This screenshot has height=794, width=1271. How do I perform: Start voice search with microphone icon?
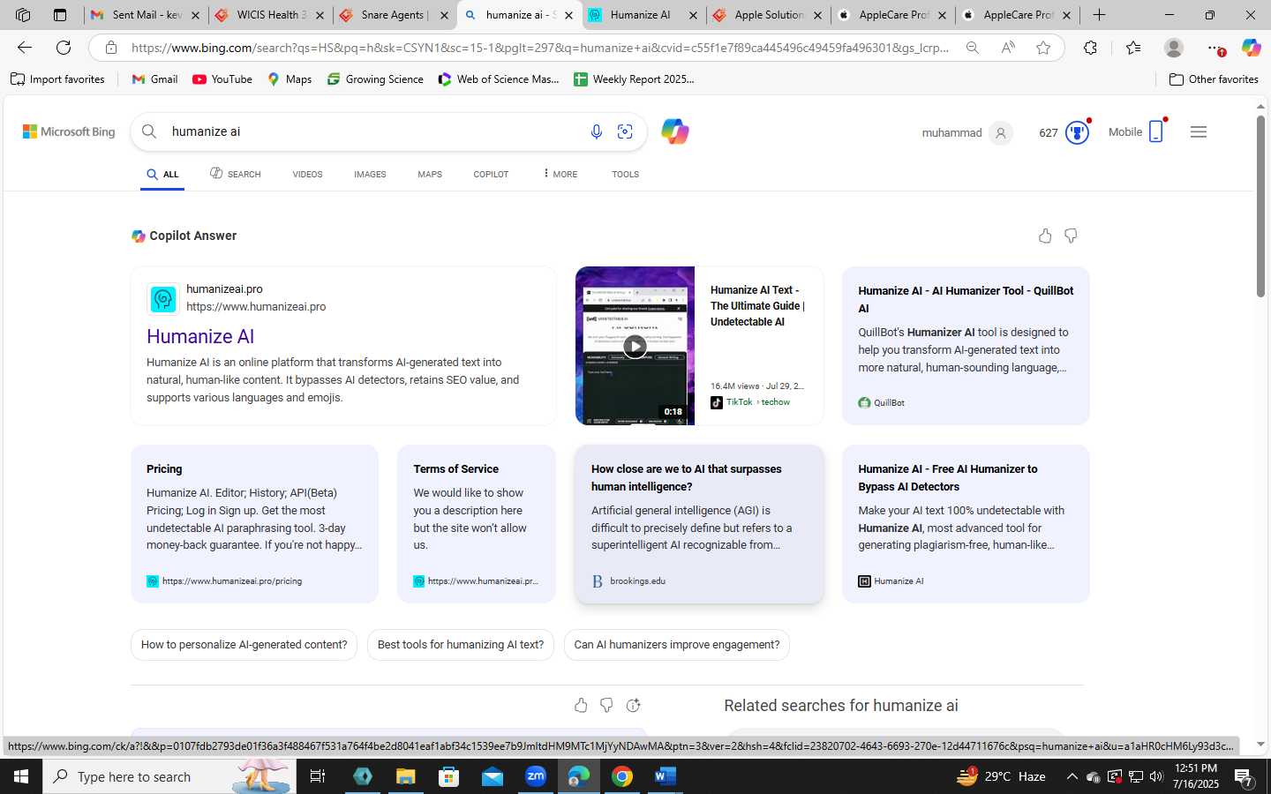597,131
